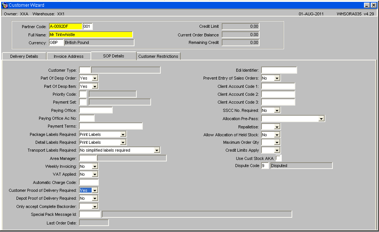Image resolution: width=379 pixels, height=232 pixels.
Task: Click the WHSORA035 v4.29 version text
Action: [355, 14]
